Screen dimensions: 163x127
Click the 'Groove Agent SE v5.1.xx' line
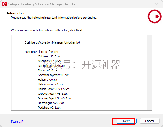pos(55,98)
